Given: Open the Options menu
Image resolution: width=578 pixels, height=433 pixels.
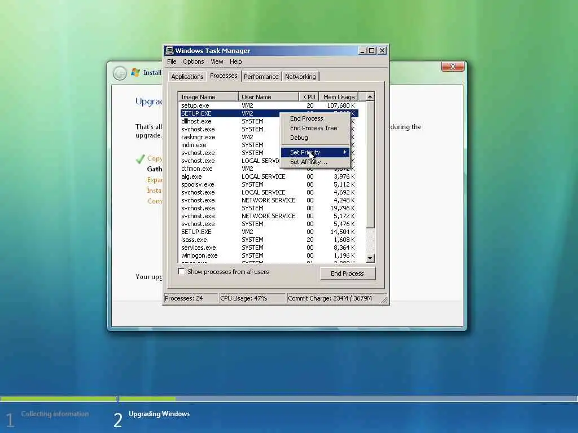Looking at the screenshot, I should (194, 61).
